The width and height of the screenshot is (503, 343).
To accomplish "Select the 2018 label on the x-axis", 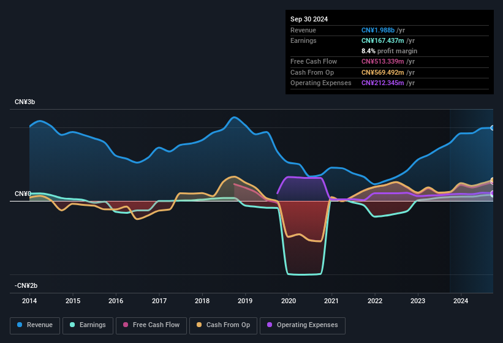I will [x=202, y=301].
